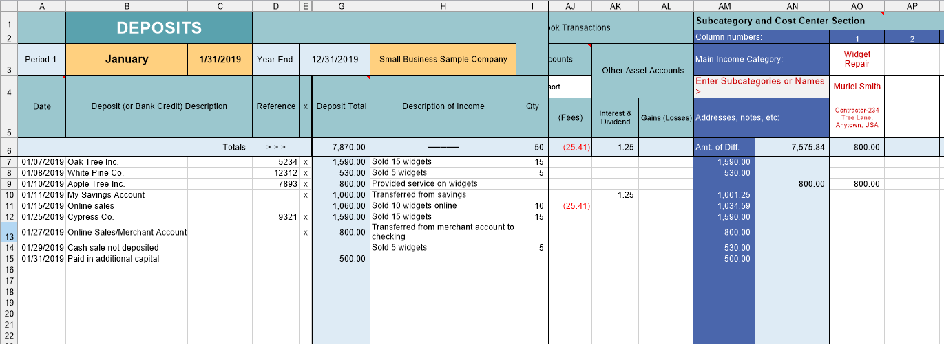Select the Reference column header cell
Viewport: 944px width, 344px height.
(275, 106)
